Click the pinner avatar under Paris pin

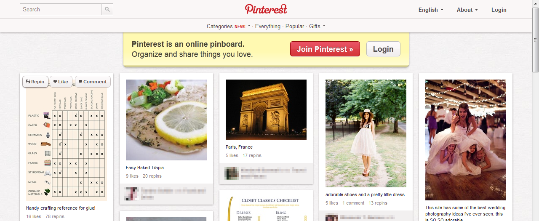[231, 173]
